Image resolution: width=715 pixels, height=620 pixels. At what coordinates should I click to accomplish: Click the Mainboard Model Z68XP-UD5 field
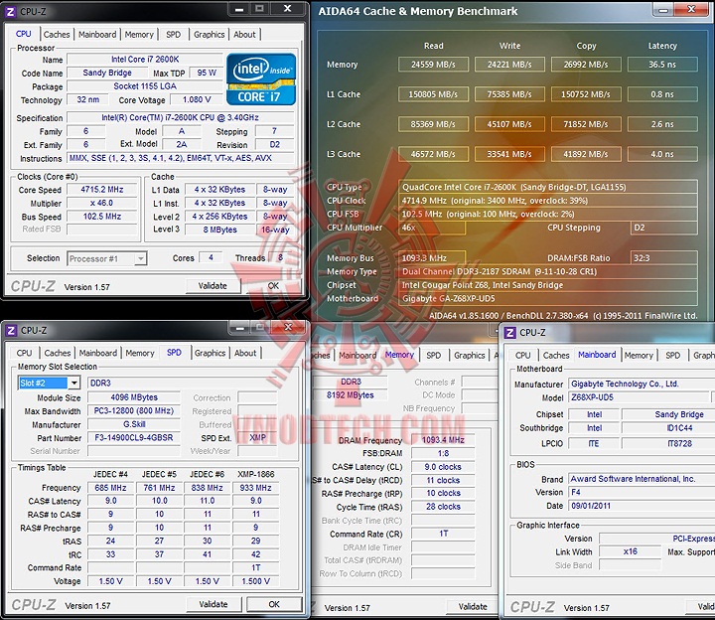point(639,397)
